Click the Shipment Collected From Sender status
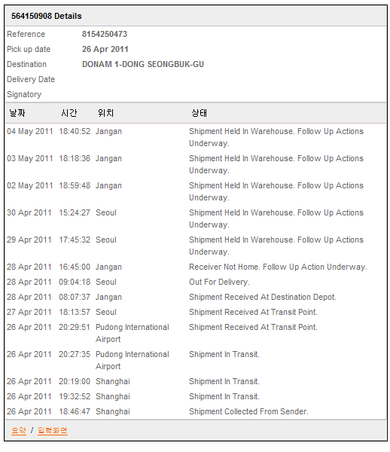The height and width of the screenshot is (452, 390). 248,411
